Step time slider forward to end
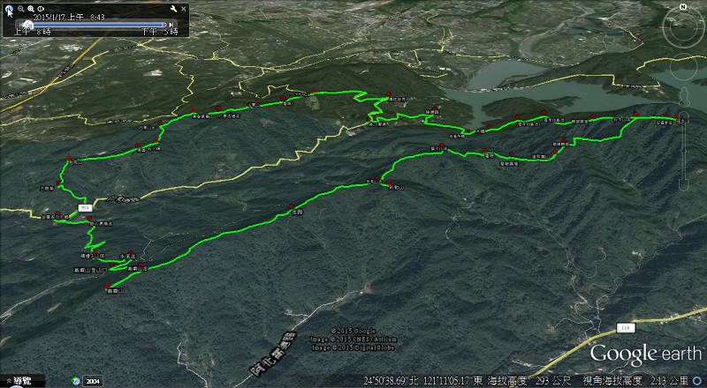 coord(171,25)
